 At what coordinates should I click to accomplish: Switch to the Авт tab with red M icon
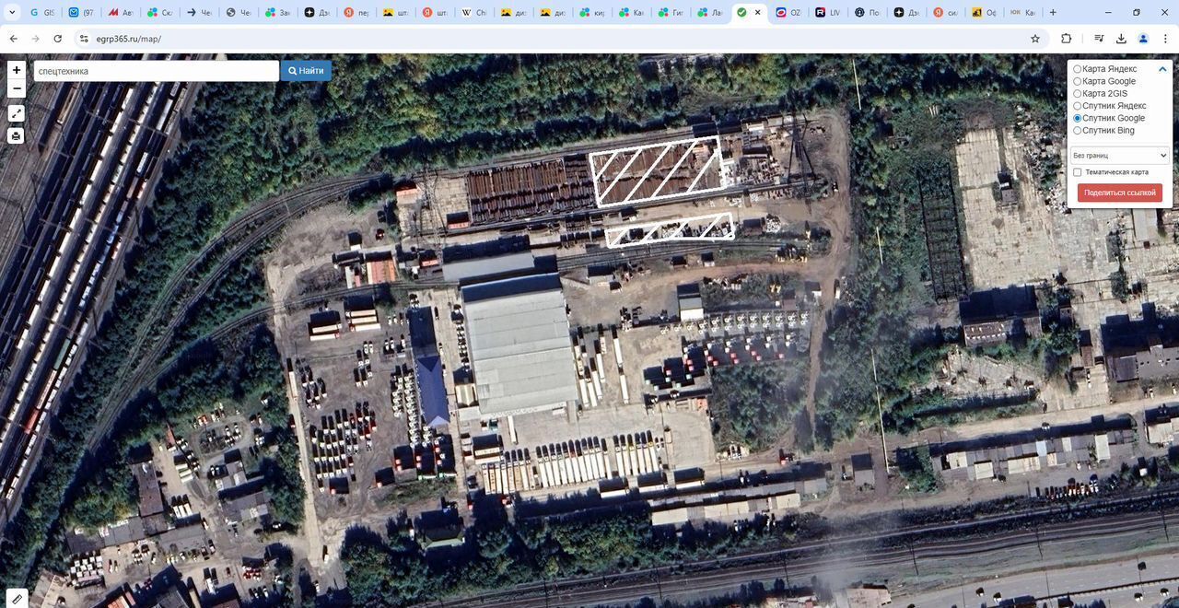tap(120, 13)
